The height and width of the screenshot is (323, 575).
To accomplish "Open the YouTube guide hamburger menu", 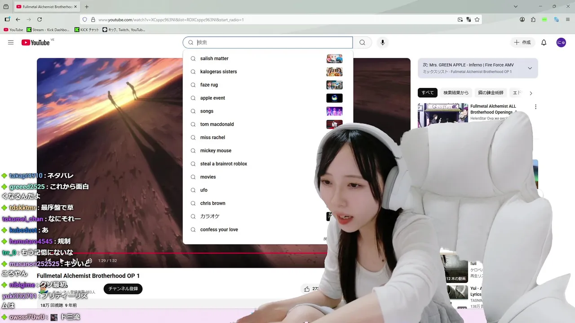I will tap(11, 42).
